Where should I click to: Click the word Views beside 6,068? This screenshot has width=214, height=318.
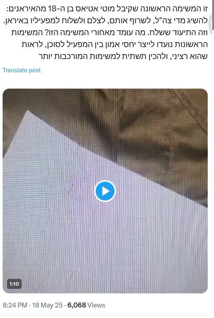pos(97,305)
